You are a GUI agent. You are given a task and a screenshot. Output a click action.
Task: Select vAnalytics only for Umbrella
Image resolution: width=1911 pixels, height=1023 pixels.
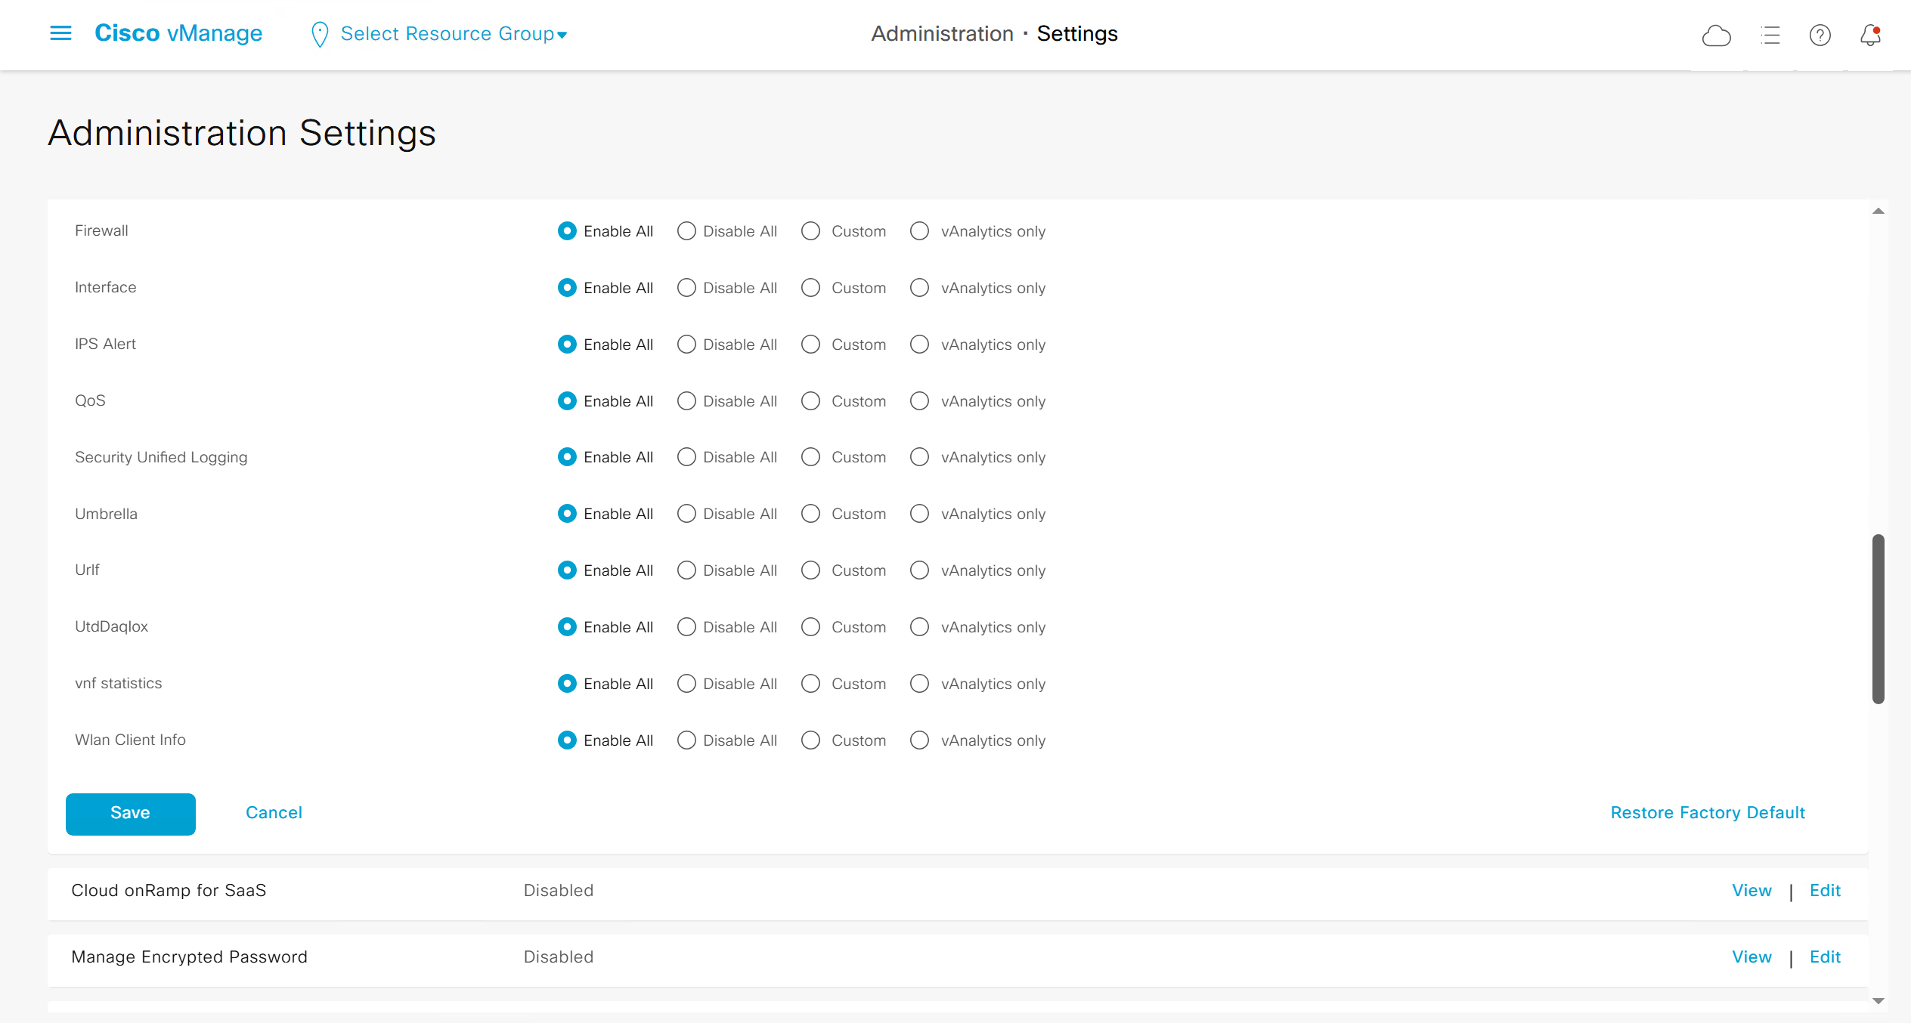coord(919,514)
